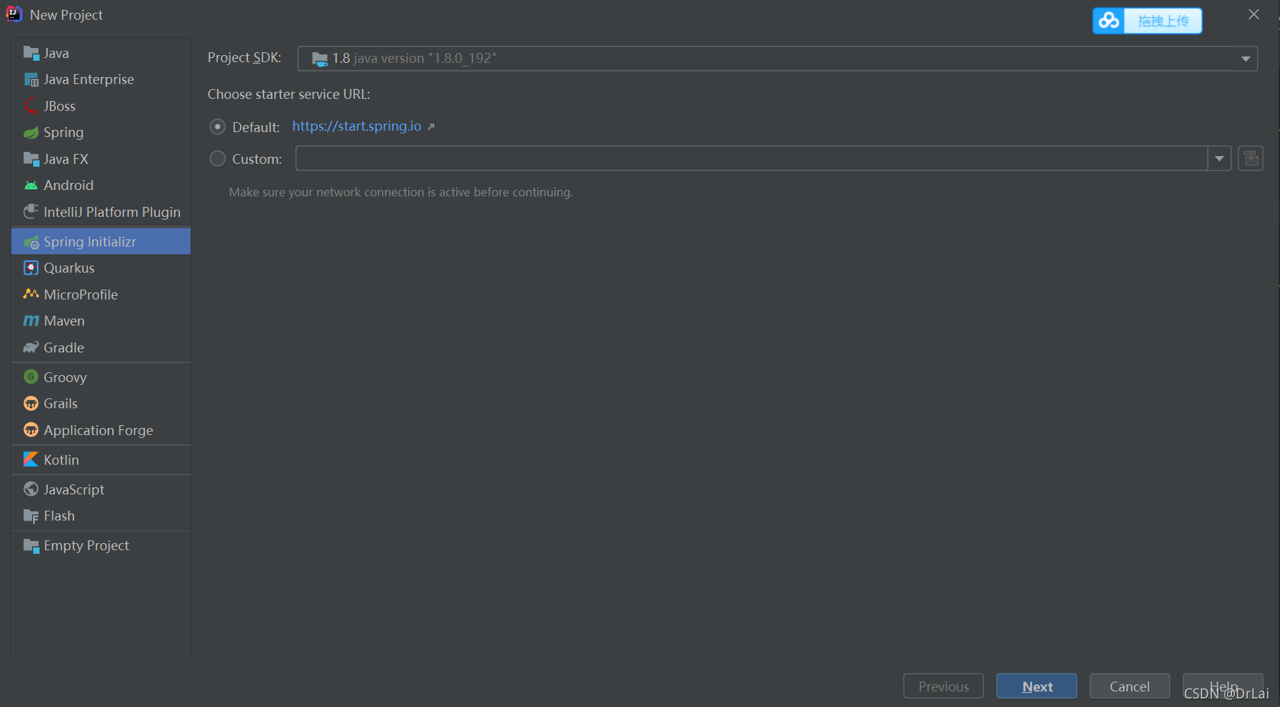Click the blue upload button labeled 拖拽上传
The image size is (1280, 707).
click(1147, 21)
